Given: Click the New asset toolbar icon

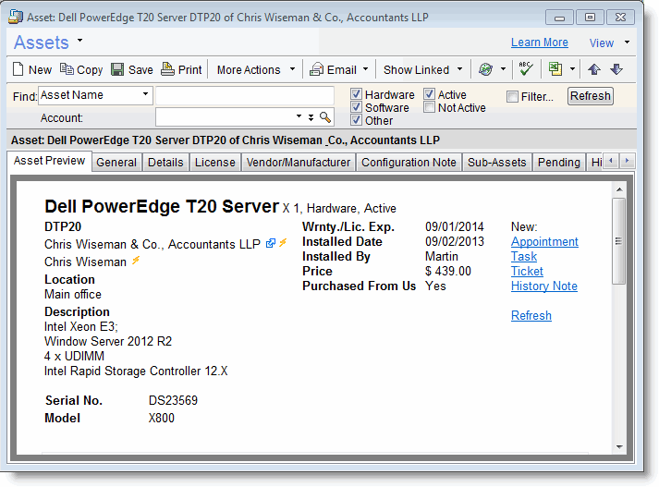Looking at the screenshot, I should tap(19, 69).
